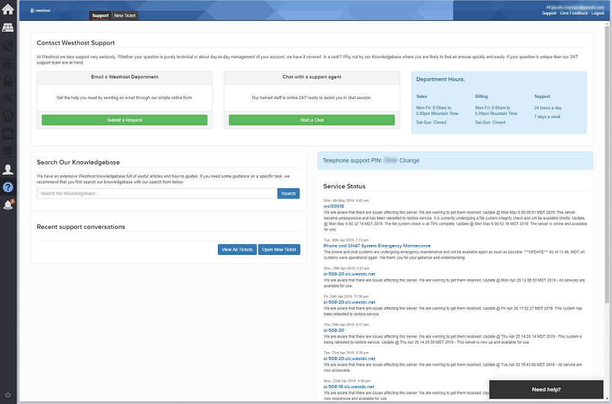
Task: Open the sl-508-20 entry from 25th Apr
Action: [x=334, y=330]
